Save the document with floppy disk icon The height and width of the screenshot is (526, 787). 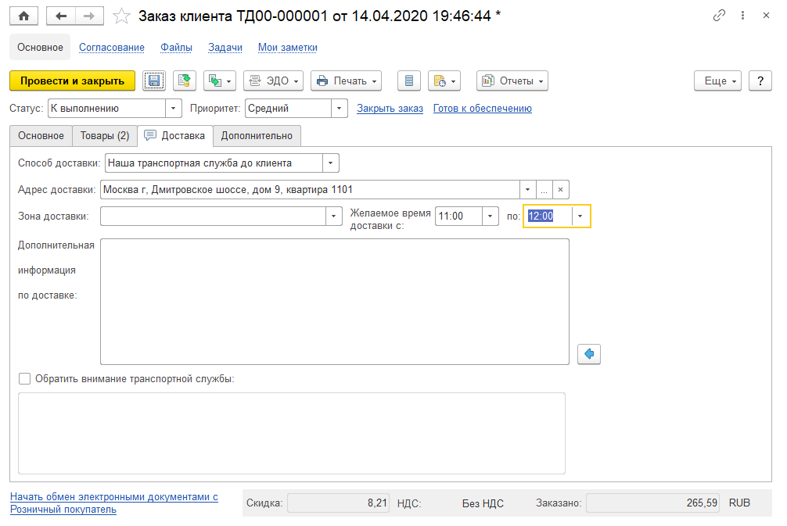tap(154, 81)
